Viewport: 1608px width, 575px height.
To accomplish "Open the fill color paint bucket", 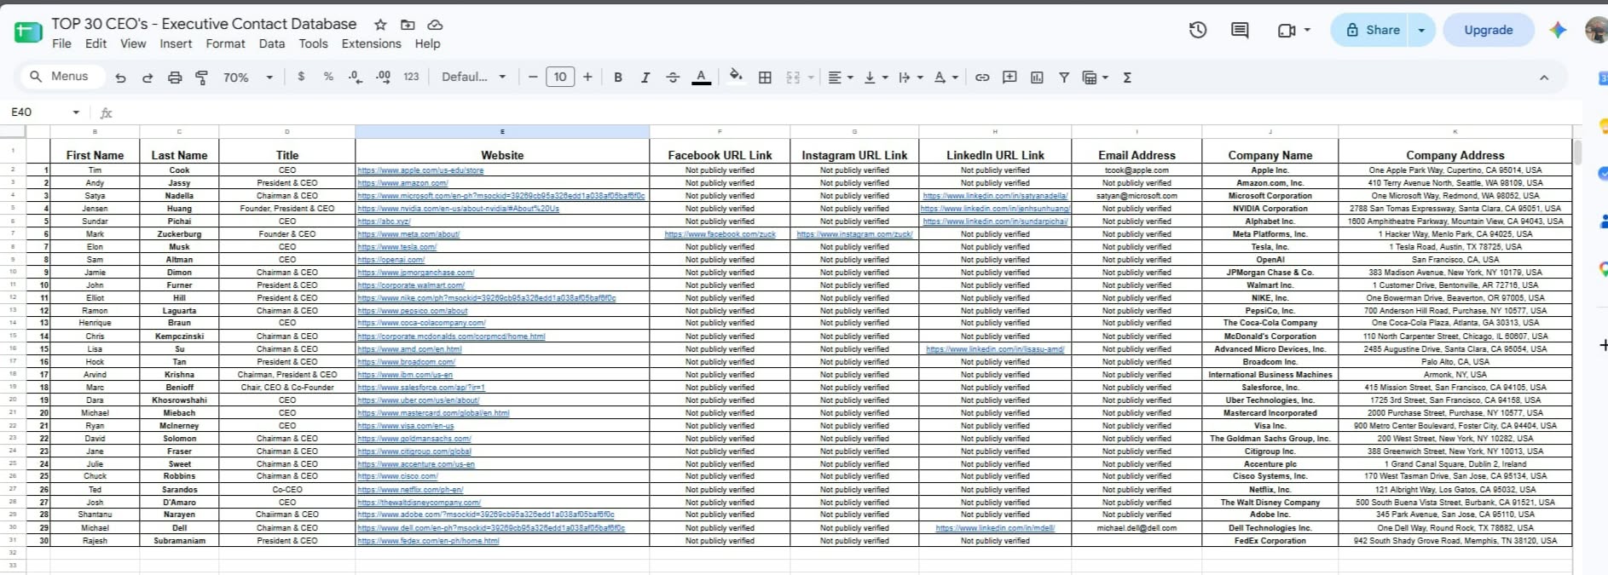I will pyautogui.click(x=736, y=77).
